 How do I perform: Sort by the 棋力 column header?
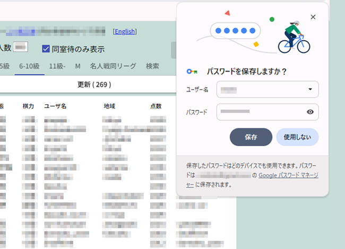pyautogui.click(x=28, y=106)
